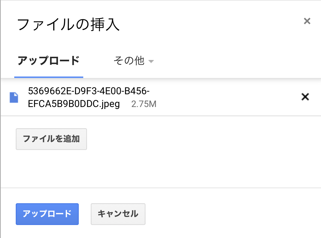The image size is (321, 238).
Task: Click the 2.75M file size label
Action: (144, 104)
